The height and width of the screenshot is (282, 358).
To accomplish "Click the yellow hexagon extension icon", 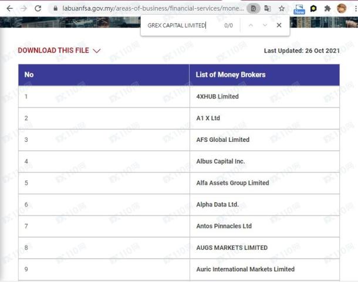I will 313,9.
